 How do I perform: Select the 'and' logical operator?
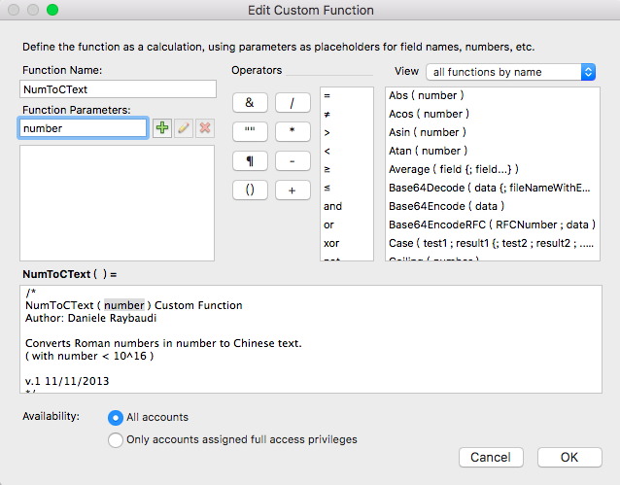(332, 206)
